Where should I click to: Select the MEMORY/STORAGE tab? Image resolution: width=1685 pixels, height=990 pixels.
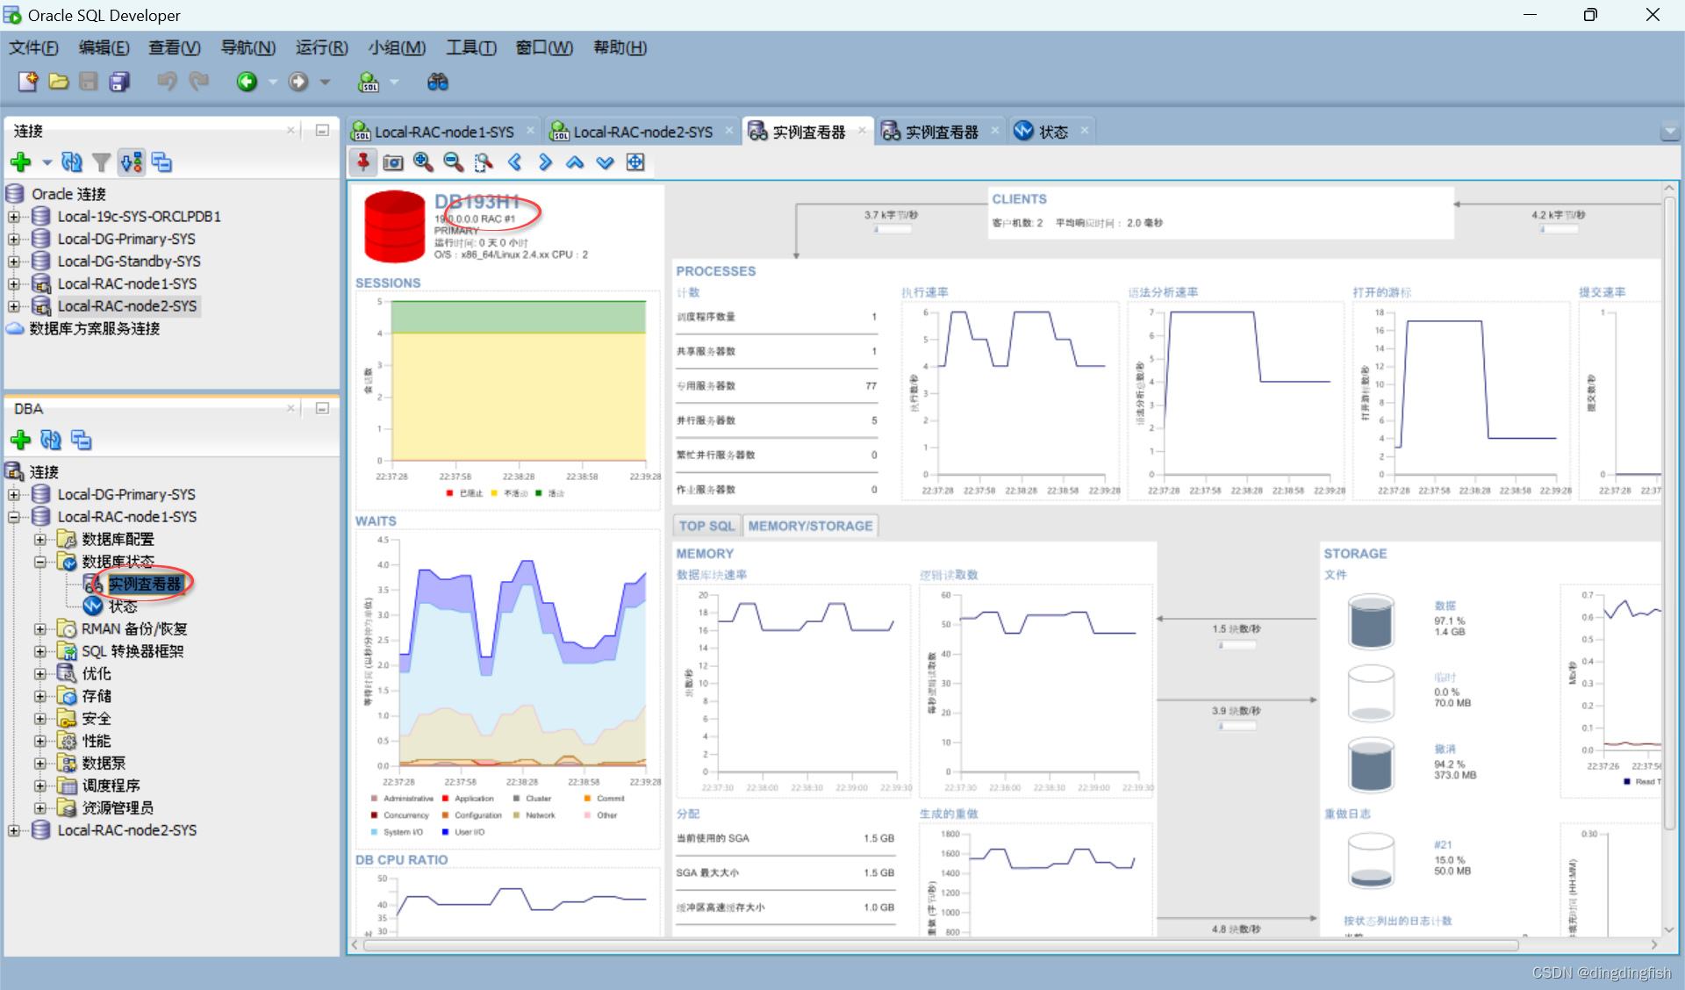pyautogui.click(x=810, y=526)
